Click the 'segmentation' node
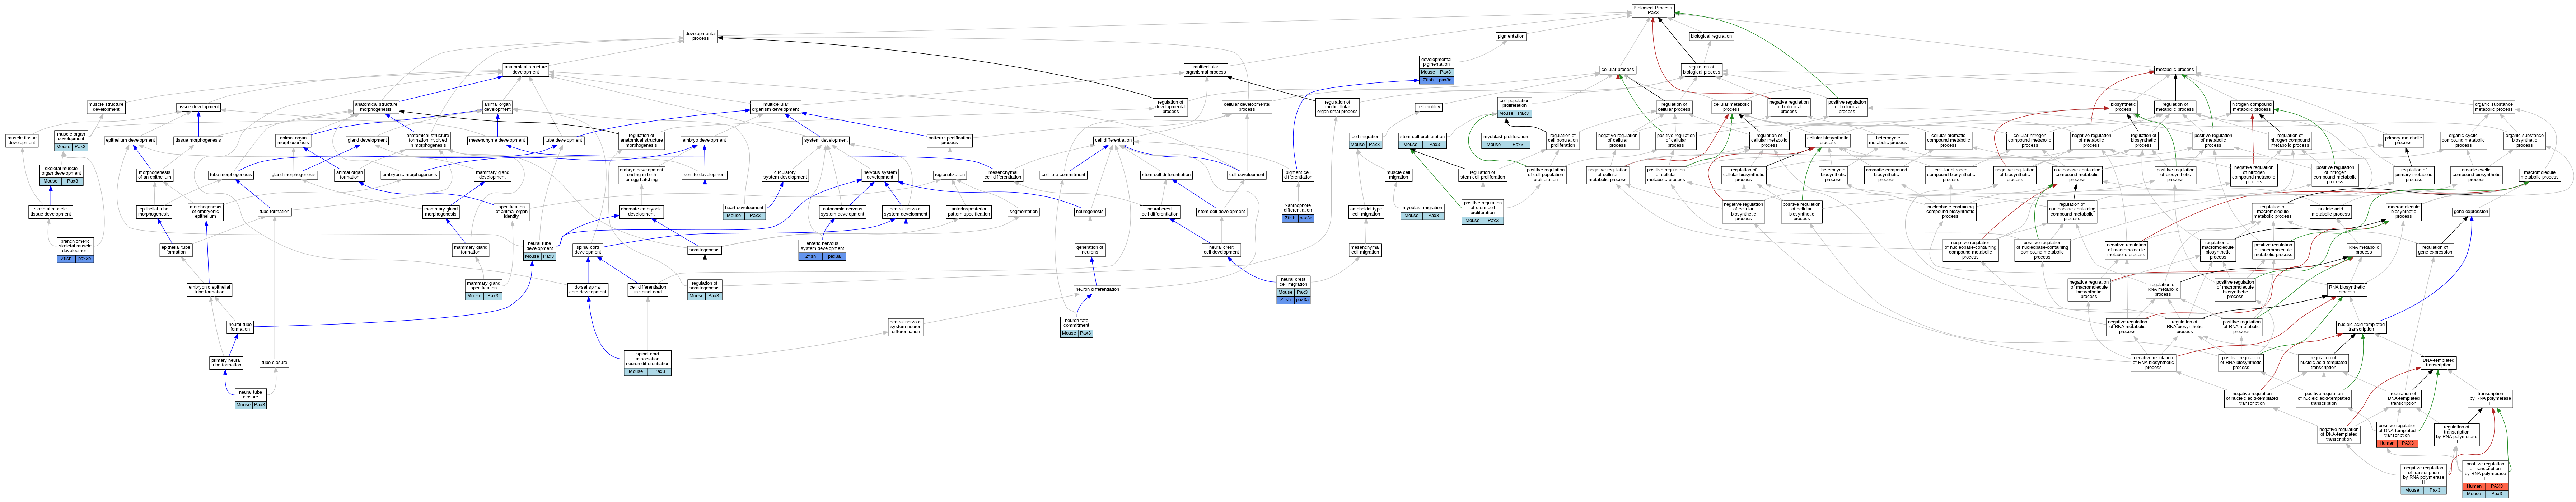Image resolution: width=2576 pixels, height=502 pixels. click(x=1024, y=212)
